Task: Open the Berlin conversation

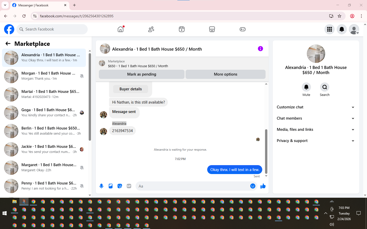Action: click(44, 131)
